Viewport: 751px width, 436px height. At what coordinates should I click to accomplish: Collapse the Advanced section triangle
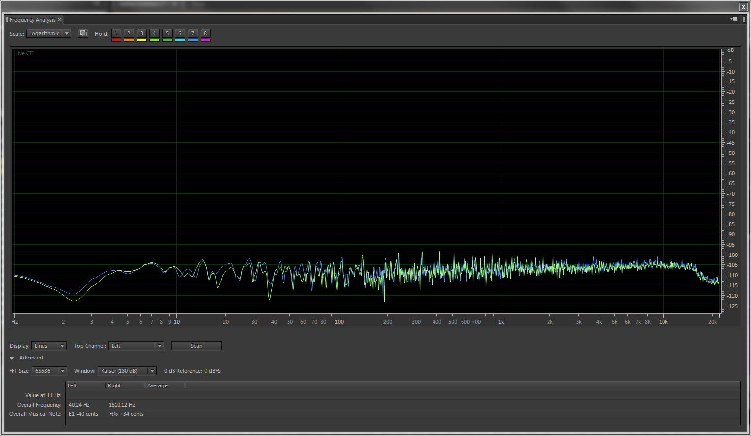point(12,358)
